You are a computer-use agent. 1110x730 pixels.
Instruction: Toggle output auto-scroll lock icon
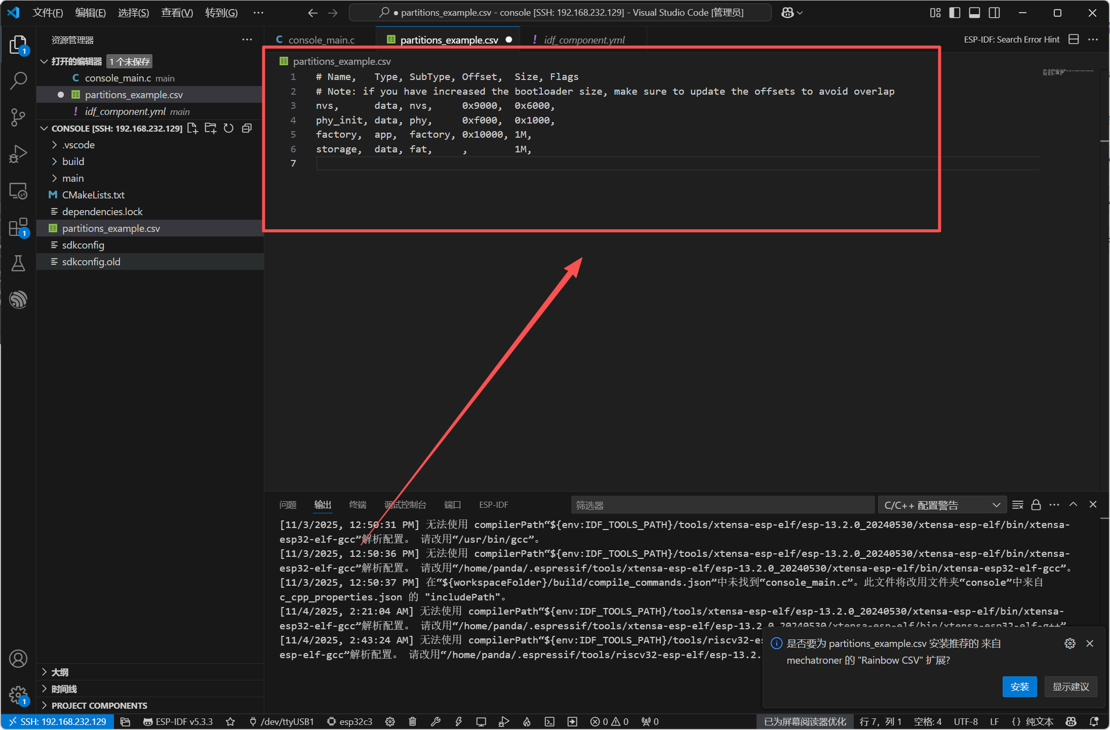click(1036, 505)
